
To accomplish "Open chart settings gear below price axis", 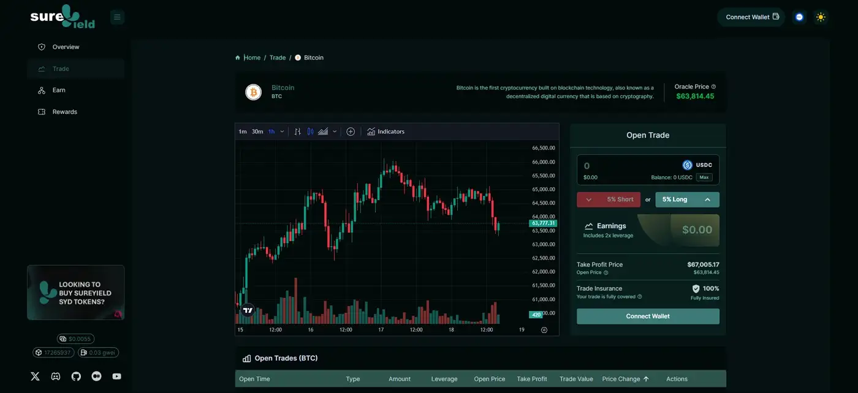I will pos(544,330).
